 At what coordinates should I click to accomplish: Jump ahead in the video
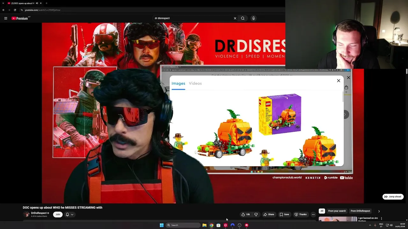[393, 197]
